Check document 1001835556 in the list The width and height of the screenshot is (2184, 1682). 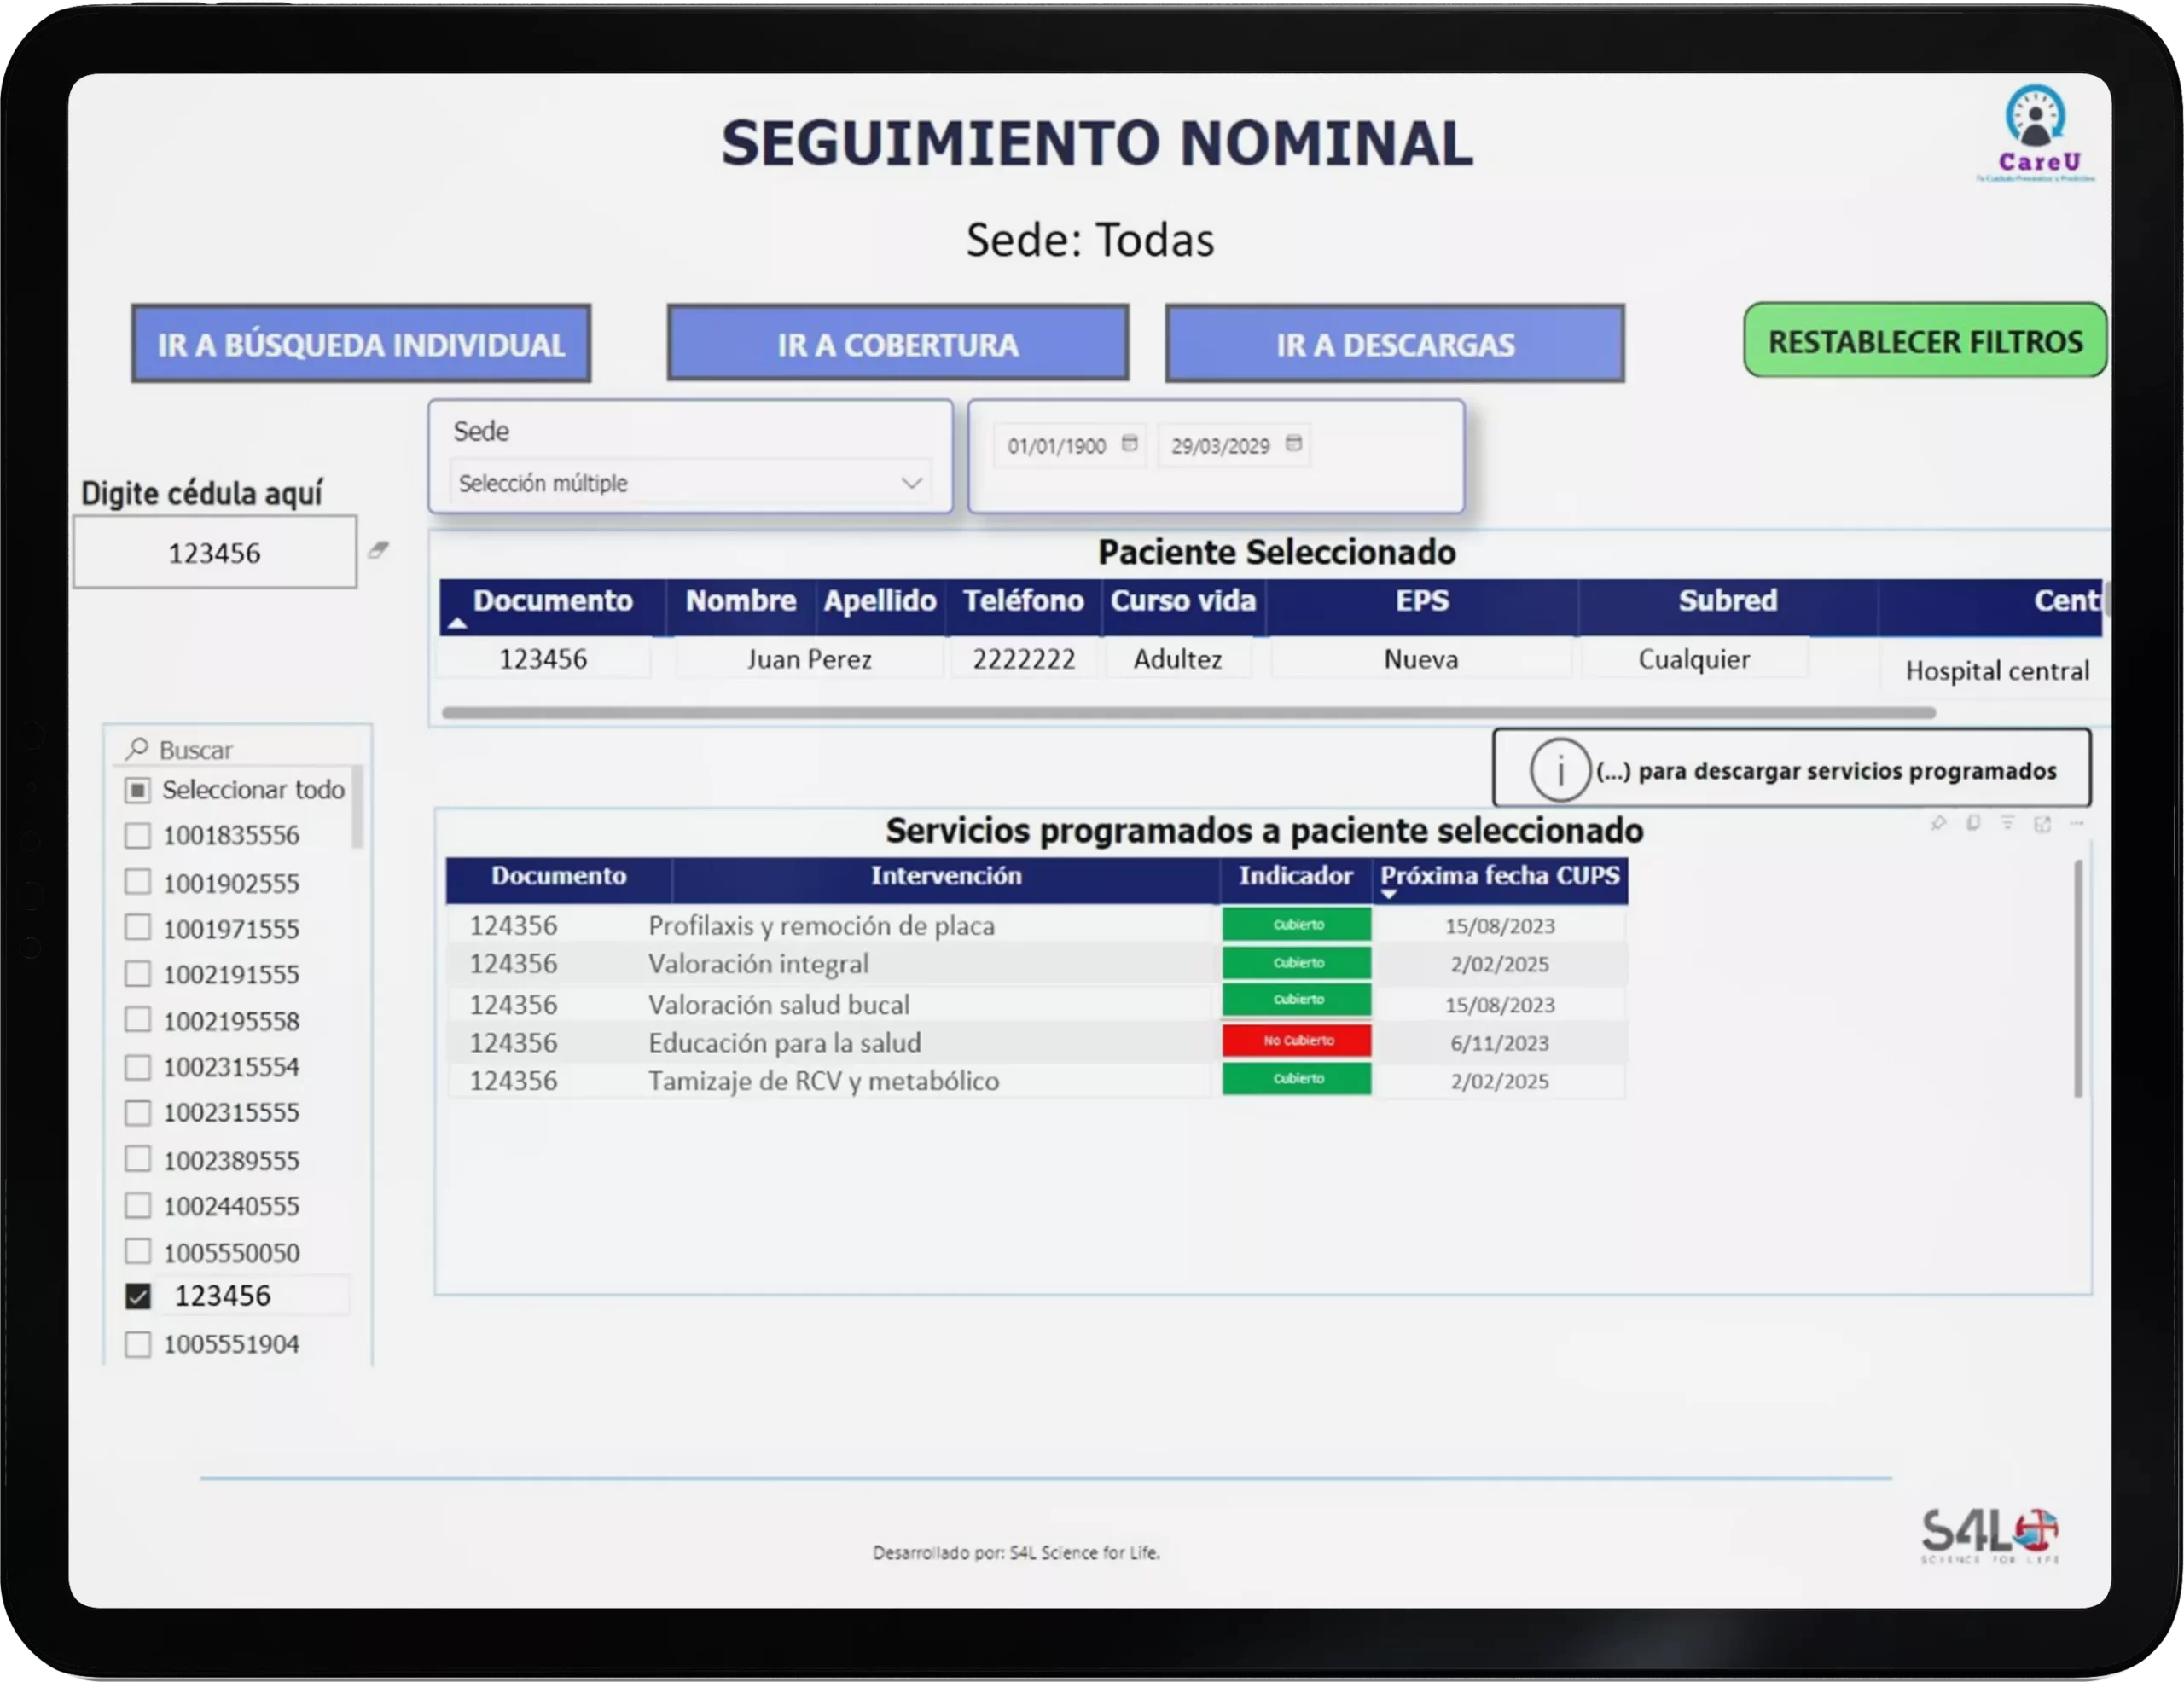coord(137,835)
